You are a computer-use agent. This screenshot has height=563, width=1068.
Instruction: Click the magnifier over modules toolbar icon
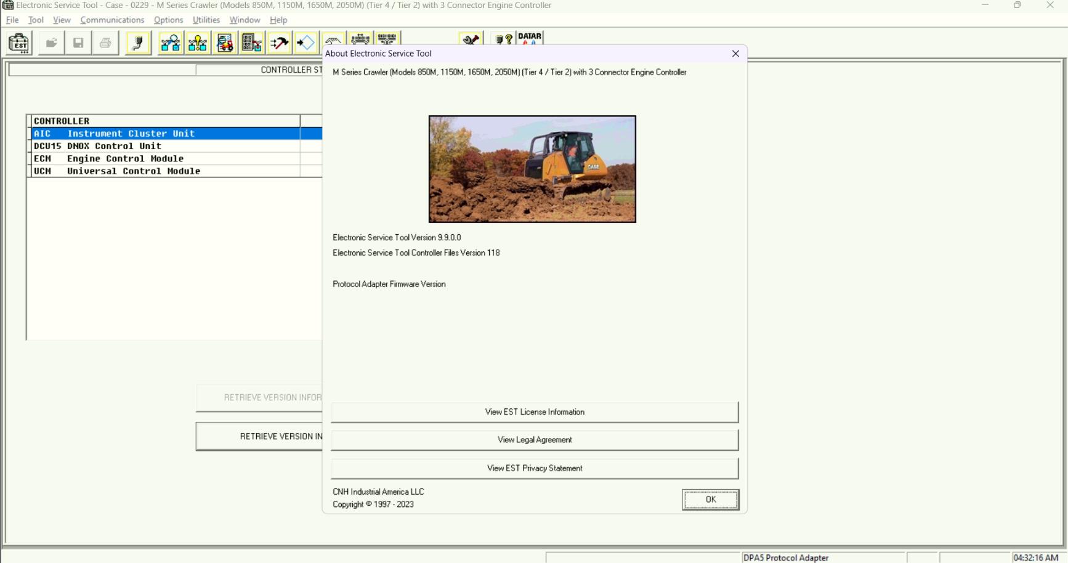[171, 43]
